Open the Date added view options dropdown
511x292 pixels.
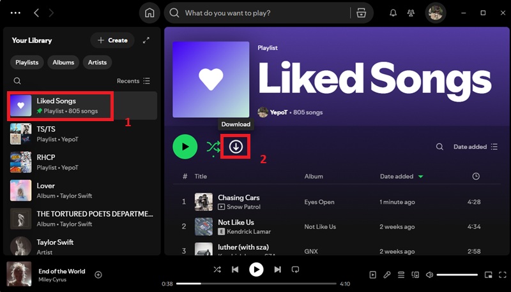click(475, 147)
